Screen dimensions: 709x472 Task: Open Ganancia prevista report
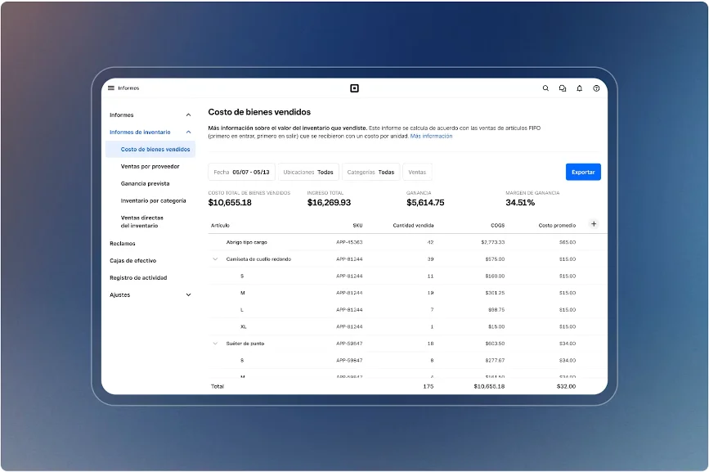(145, 183)
